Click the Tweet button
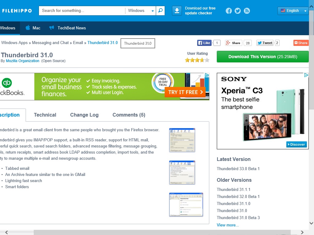Image resolution: width=314 pixels, height=235 pixels. [265, 43]
